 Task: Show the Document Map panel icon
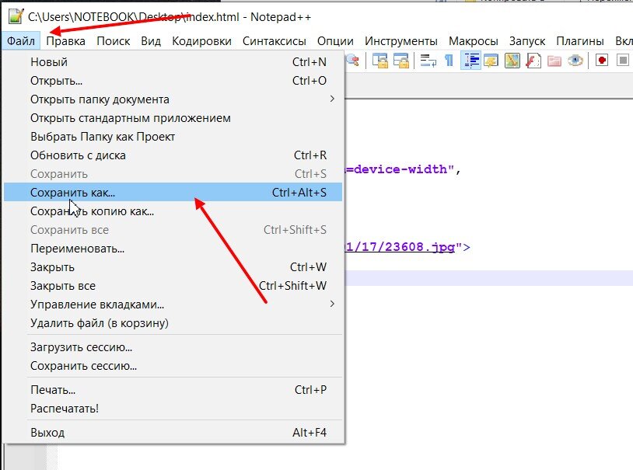click(512, 61)
